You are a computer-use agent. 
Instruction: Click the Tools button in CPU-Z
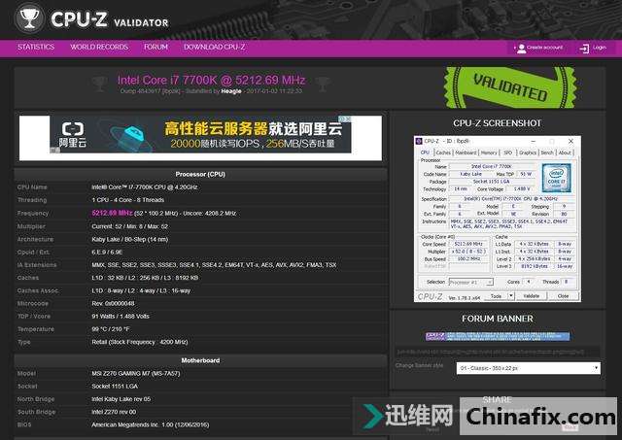[x=497, y=296]
